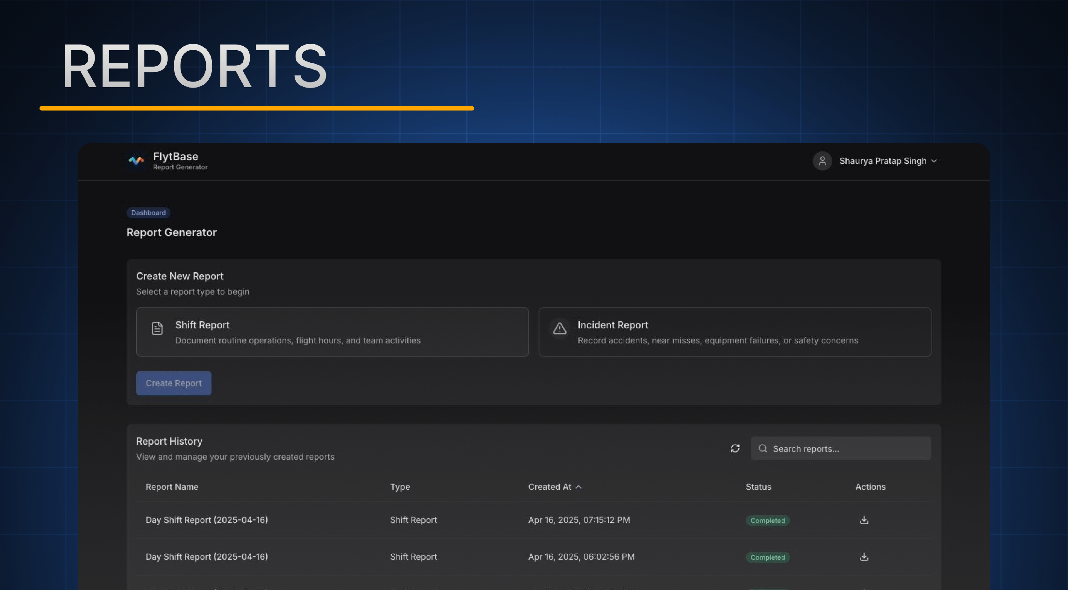
Task: Select the Shift Report card
Action: (333, 332)
